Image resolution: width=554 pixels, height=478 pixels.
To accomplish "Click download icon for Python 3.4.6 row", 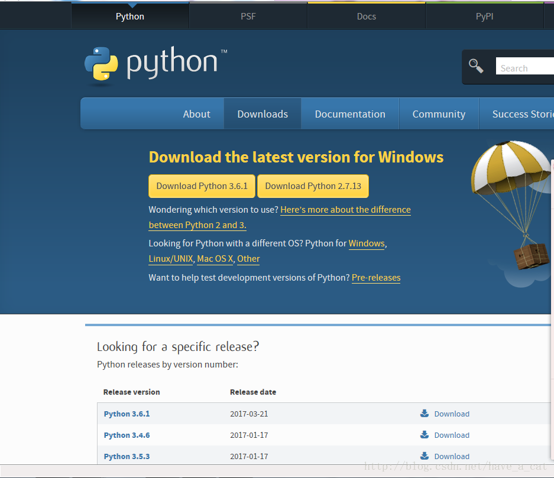I will tap(425, 435).
